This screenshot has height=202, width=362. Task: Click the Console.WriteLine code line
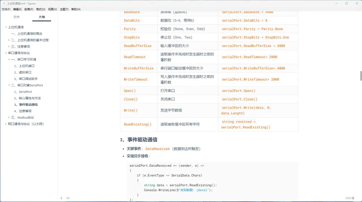178,190
